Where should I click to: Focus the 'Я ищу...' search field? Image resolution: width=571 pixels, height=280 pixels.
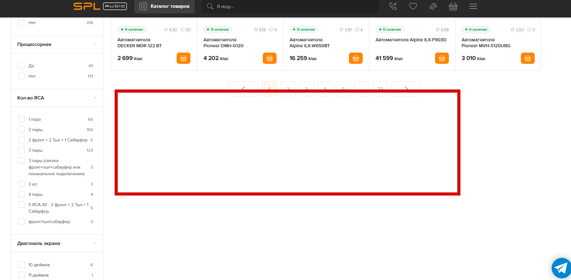pyautogui.click(x=291, y=6)
